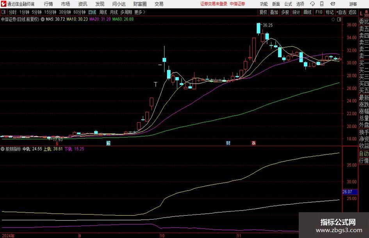Click the 中信证券(日线 前复权) chart title
Viewport: 369px width, 238px height.
[x=20, y=19]
